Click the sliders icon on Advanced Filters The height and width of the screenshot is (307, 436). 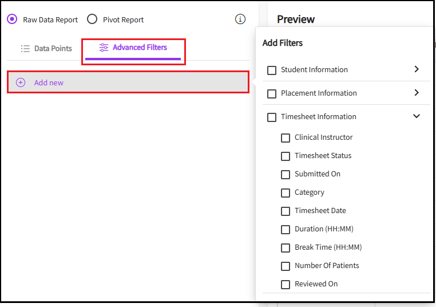pos(104,48)
